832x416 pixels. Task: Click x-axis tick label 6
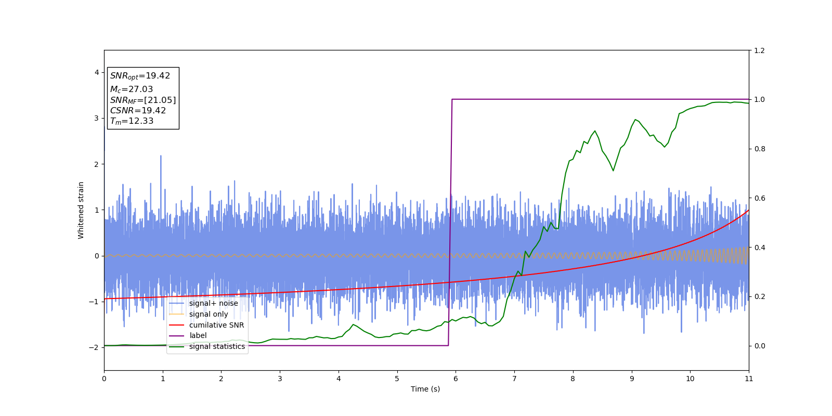point(456,379)
